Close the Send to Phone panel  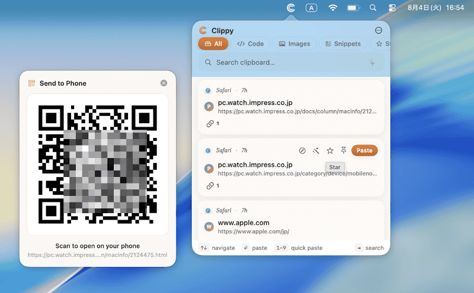click(164, 83)
